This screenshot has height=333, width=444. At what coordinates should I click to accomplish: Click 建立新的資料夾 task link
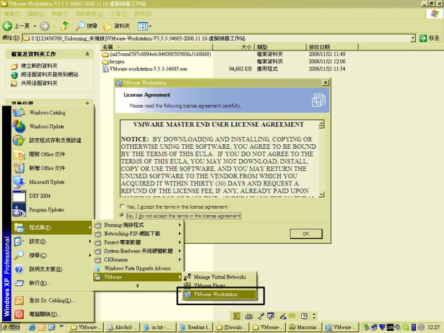coord(39,66)
